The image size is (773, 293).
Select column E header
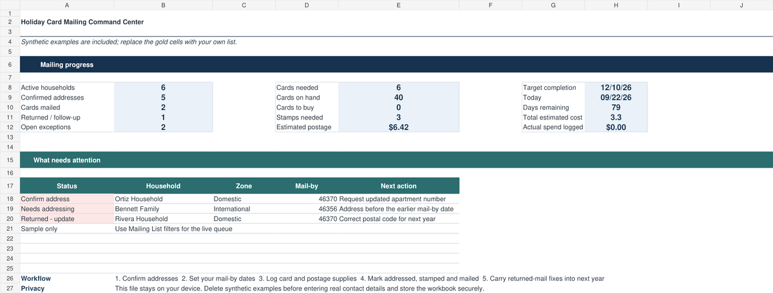398,5
